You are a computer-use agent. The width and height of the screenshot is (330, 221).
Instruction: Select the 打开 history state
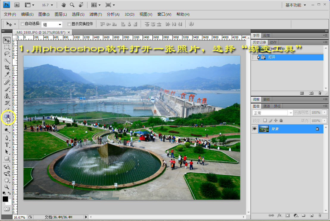pyautogui.click(x=272, y=57)
